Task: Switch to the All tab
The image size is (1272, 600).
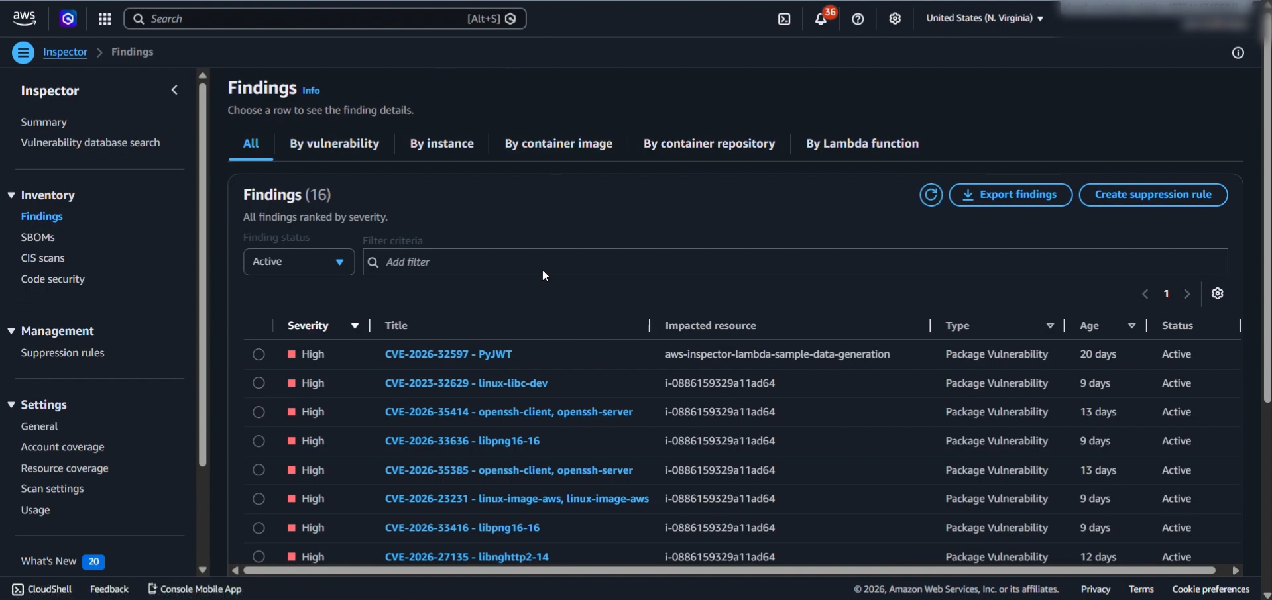Action: (x=251, y=144)
